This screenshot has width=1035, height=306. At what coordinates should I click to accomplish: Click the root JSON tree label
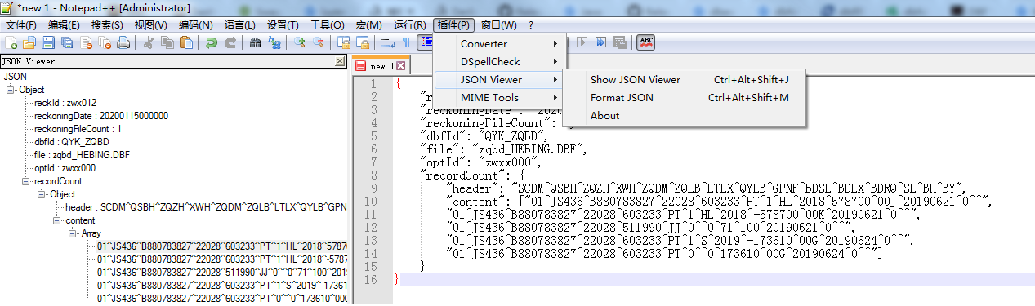[15, 77]
